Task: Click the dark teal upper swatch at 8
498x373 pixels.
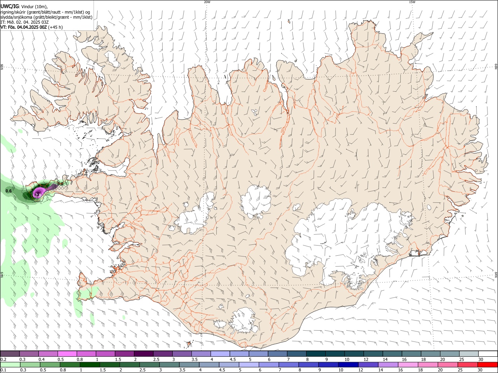Action: coord(315,354)
